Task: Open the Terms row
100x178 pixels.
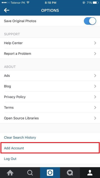Action: click(50, 107)
